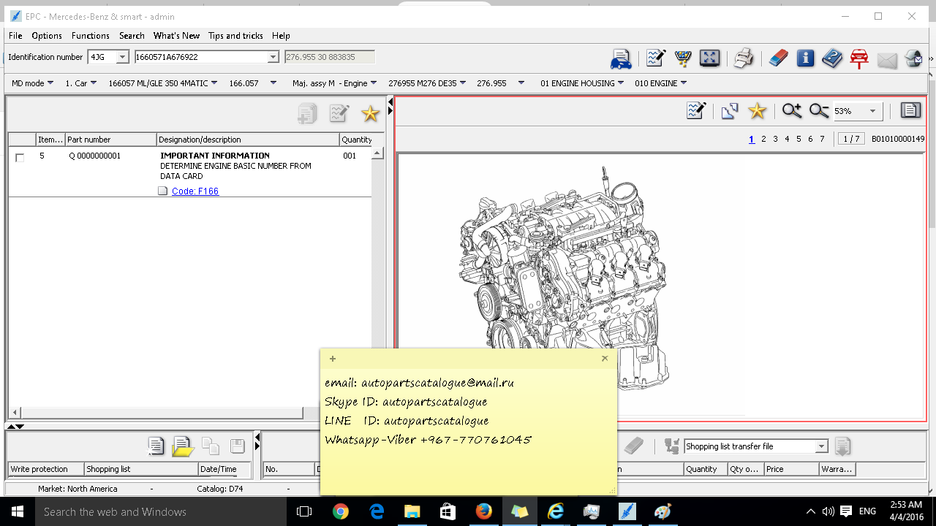Expand the MD mode dropdown
936x526 pixels.
[50, 83]
